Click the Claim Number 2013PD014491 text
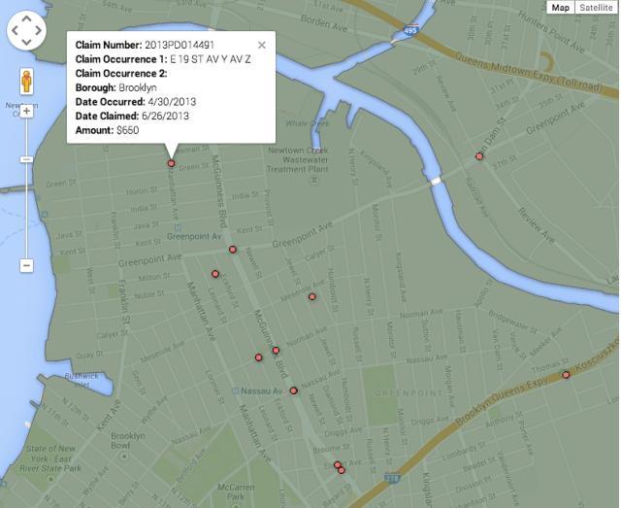 click(x=145, y=45)
